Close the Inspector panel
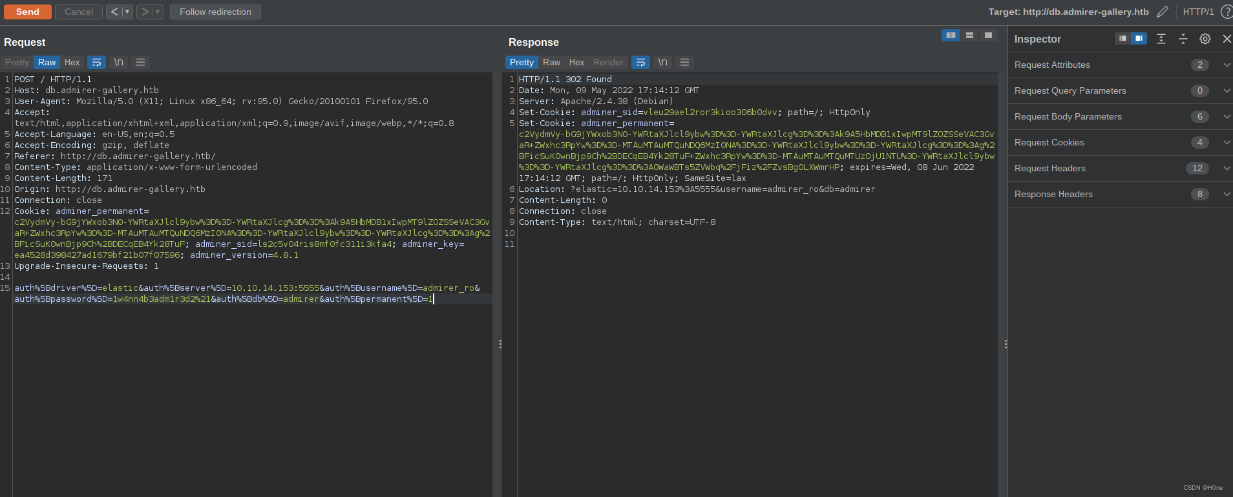This screenshot has width=1233, height=497. [x=1227, y=39]
